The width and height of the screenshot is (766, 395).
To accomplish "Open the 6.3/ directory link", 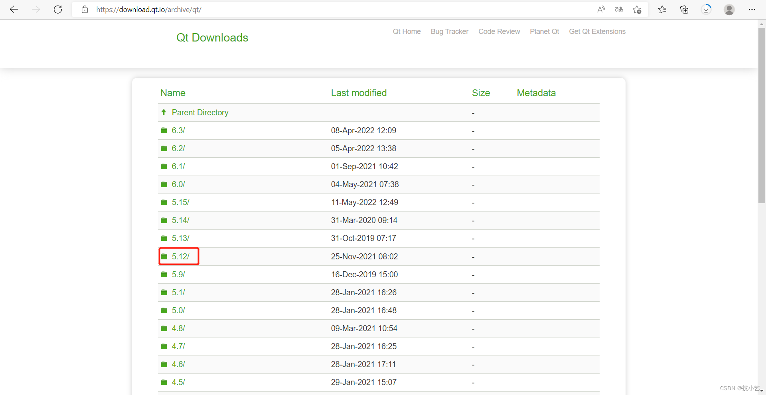I will 178,130.
